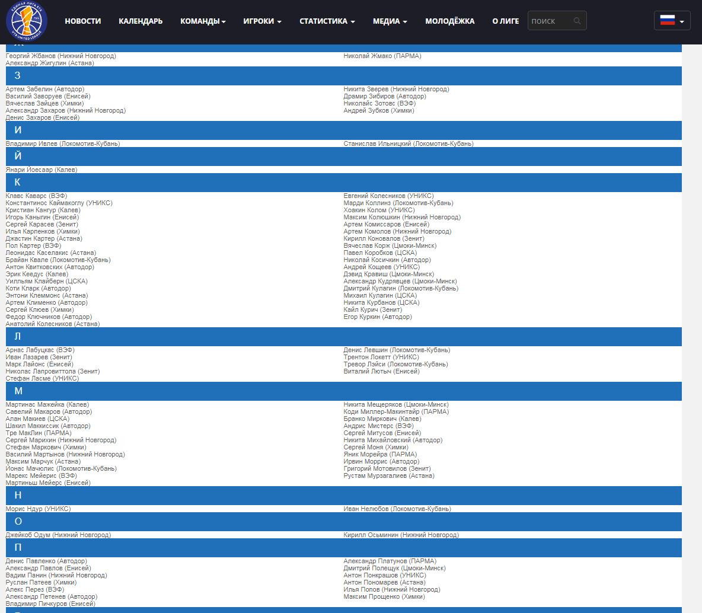Viewport: 702px width, 613px height.
Task: Select Алекс Перез (ВЭФ) link
Action: (35, 589)
